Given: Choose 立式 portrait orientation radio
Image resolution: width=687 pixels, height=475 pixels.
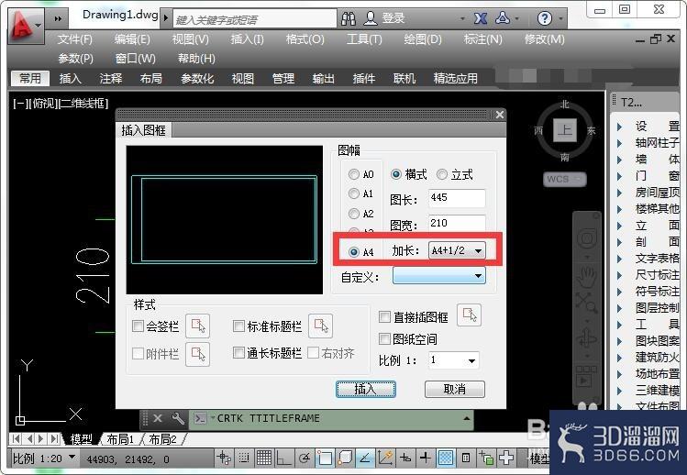Looking at the screenshot, I should [442, 174].
